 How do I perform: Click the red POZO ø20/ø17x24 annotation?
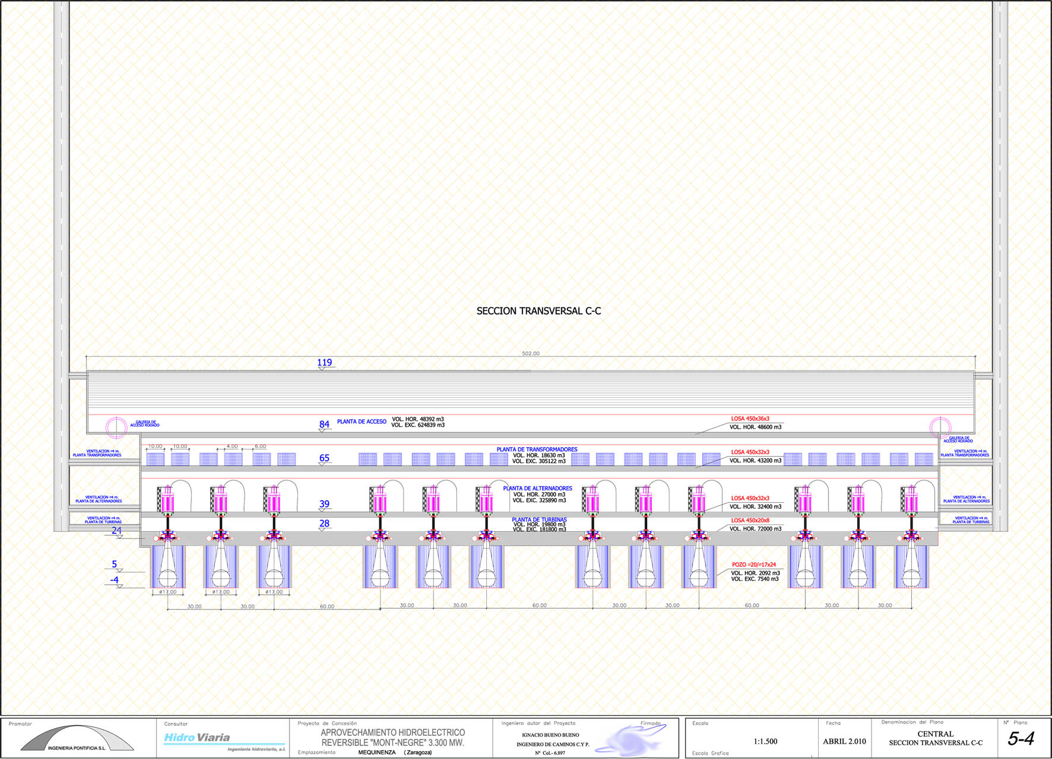753,565
